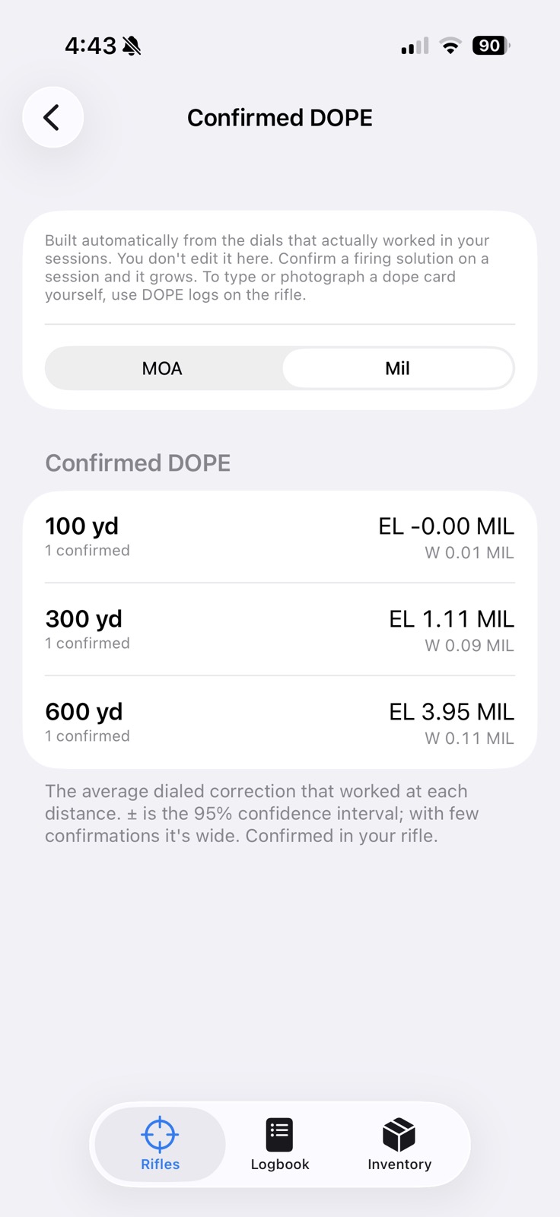Tap the back chevron button

(x=52, y=117)
